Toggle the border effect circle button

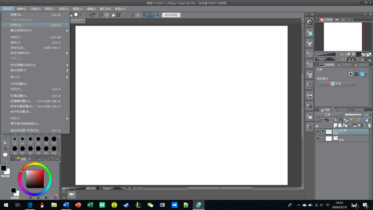pyautogui.click(x=351, y=74)
